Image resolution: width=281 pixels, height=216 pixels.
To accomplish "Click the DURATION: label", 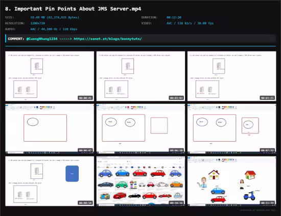I will (149, 17).
